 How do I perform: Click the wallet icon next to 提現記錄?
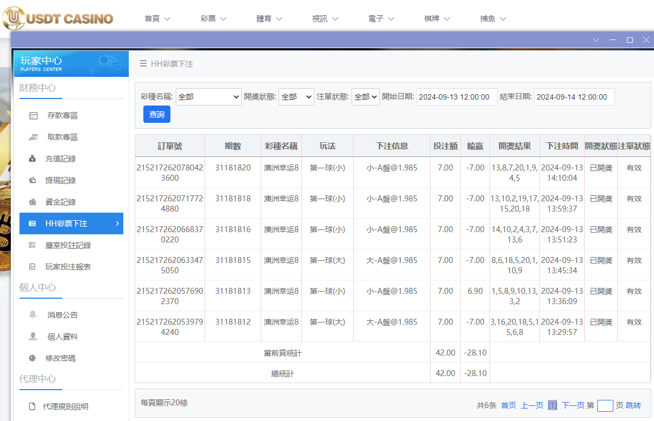point(33,180)
